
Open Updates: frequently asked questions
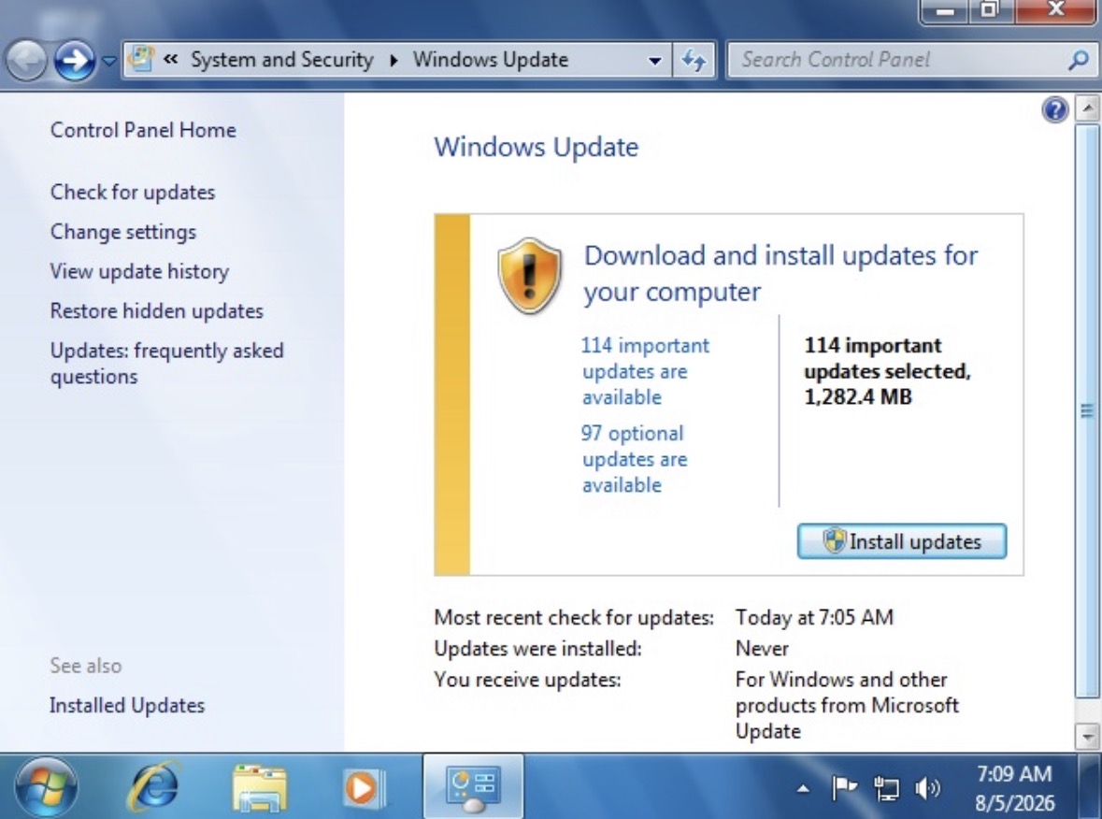(x=166, y=364)
